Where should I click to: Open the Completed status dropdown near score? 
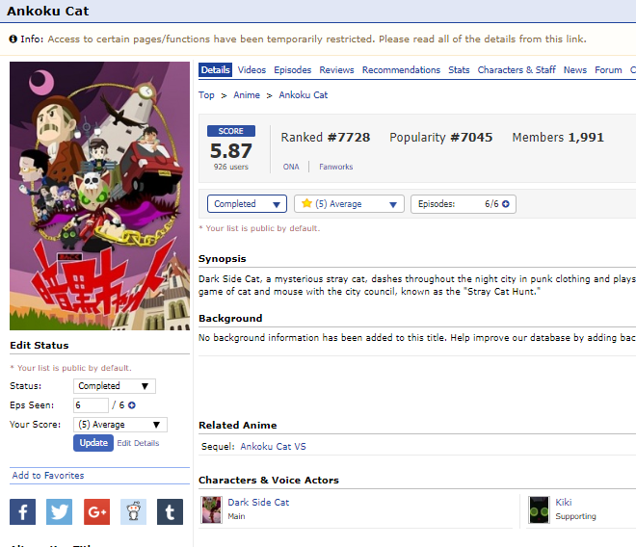(247, 203)
